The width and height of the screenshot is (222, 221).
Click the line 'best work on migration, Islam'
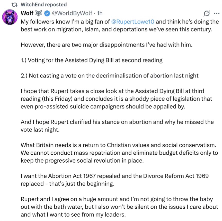pyautogui.click(x=116, y=29)
